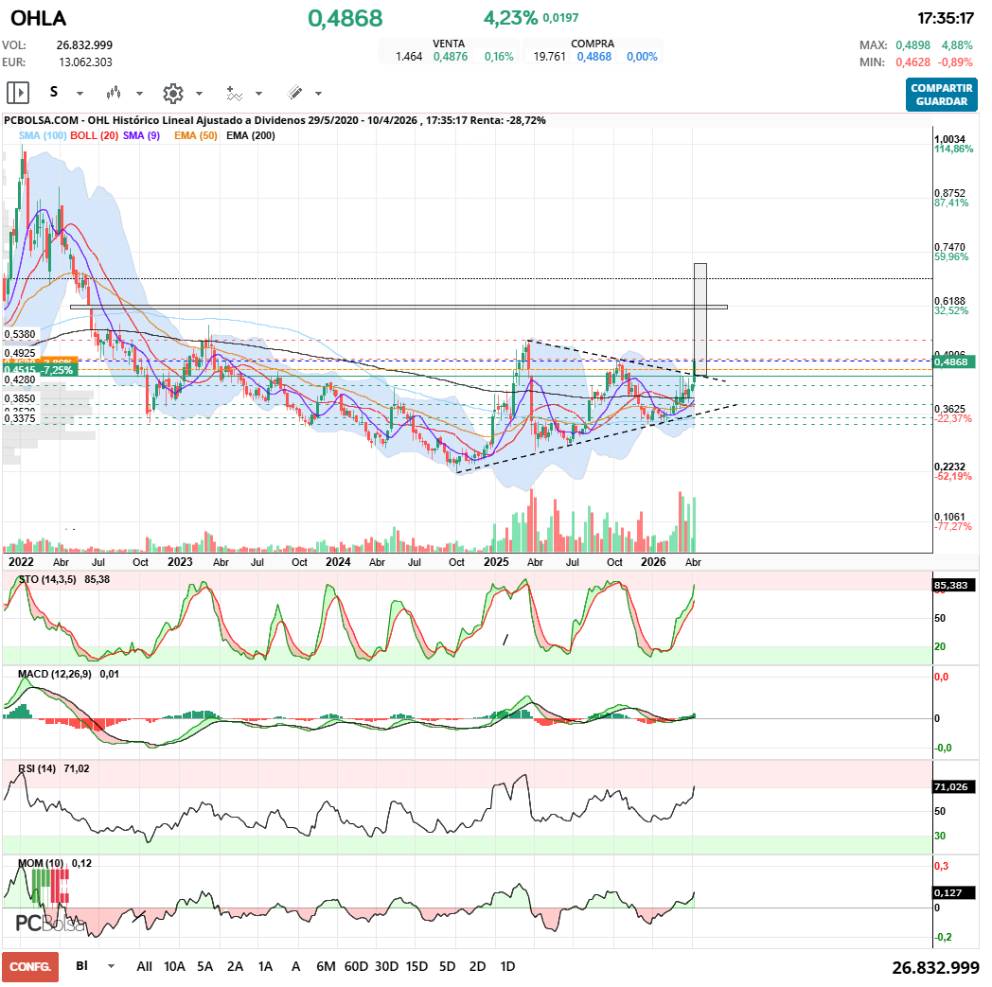Select the S interval button
Viewport: 992px width, 987px height.
pos(54,93)
